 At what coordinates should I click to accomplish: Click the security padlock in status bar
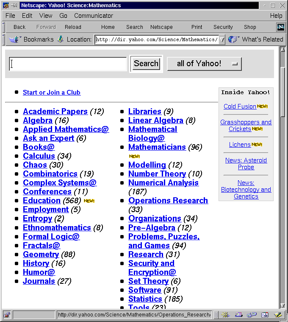pos(7,315)
